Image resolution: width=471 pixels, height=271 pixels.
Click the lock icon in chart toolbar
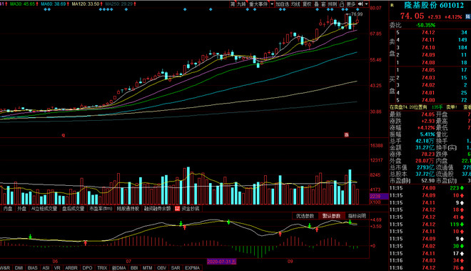pyautogui.click(x=342, y=4)
